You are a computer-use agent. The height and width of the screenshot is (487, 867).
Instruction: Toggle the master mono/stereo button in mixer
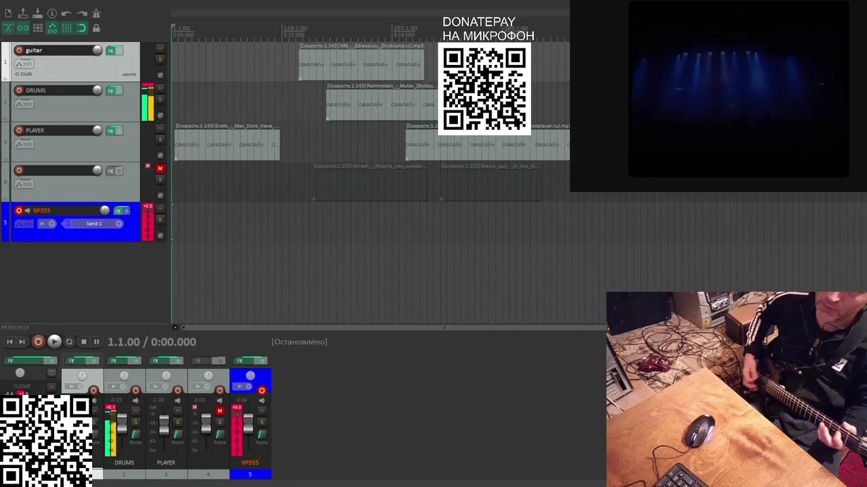[51, 373]
